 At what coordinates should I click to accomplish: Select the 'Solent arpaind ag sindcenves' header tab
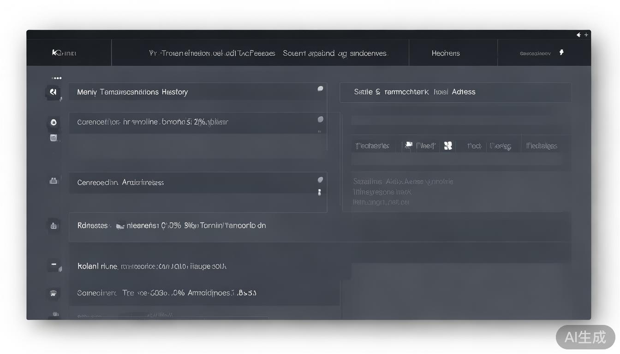point(335,53)
